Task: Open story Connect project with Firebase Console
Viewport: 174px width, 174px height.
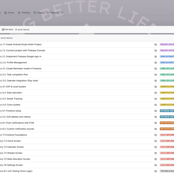Action: click(x=23, y=51)
